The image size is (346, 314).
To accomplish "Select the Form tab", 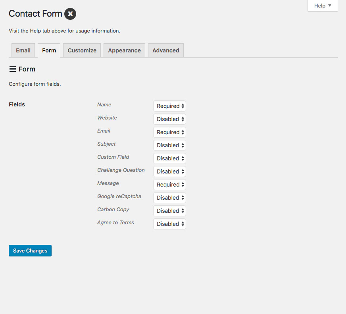I will [x=49, y=50].
